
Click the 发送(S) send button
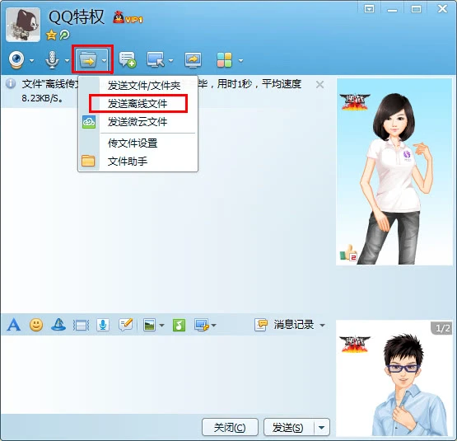[x=288, y=428]
